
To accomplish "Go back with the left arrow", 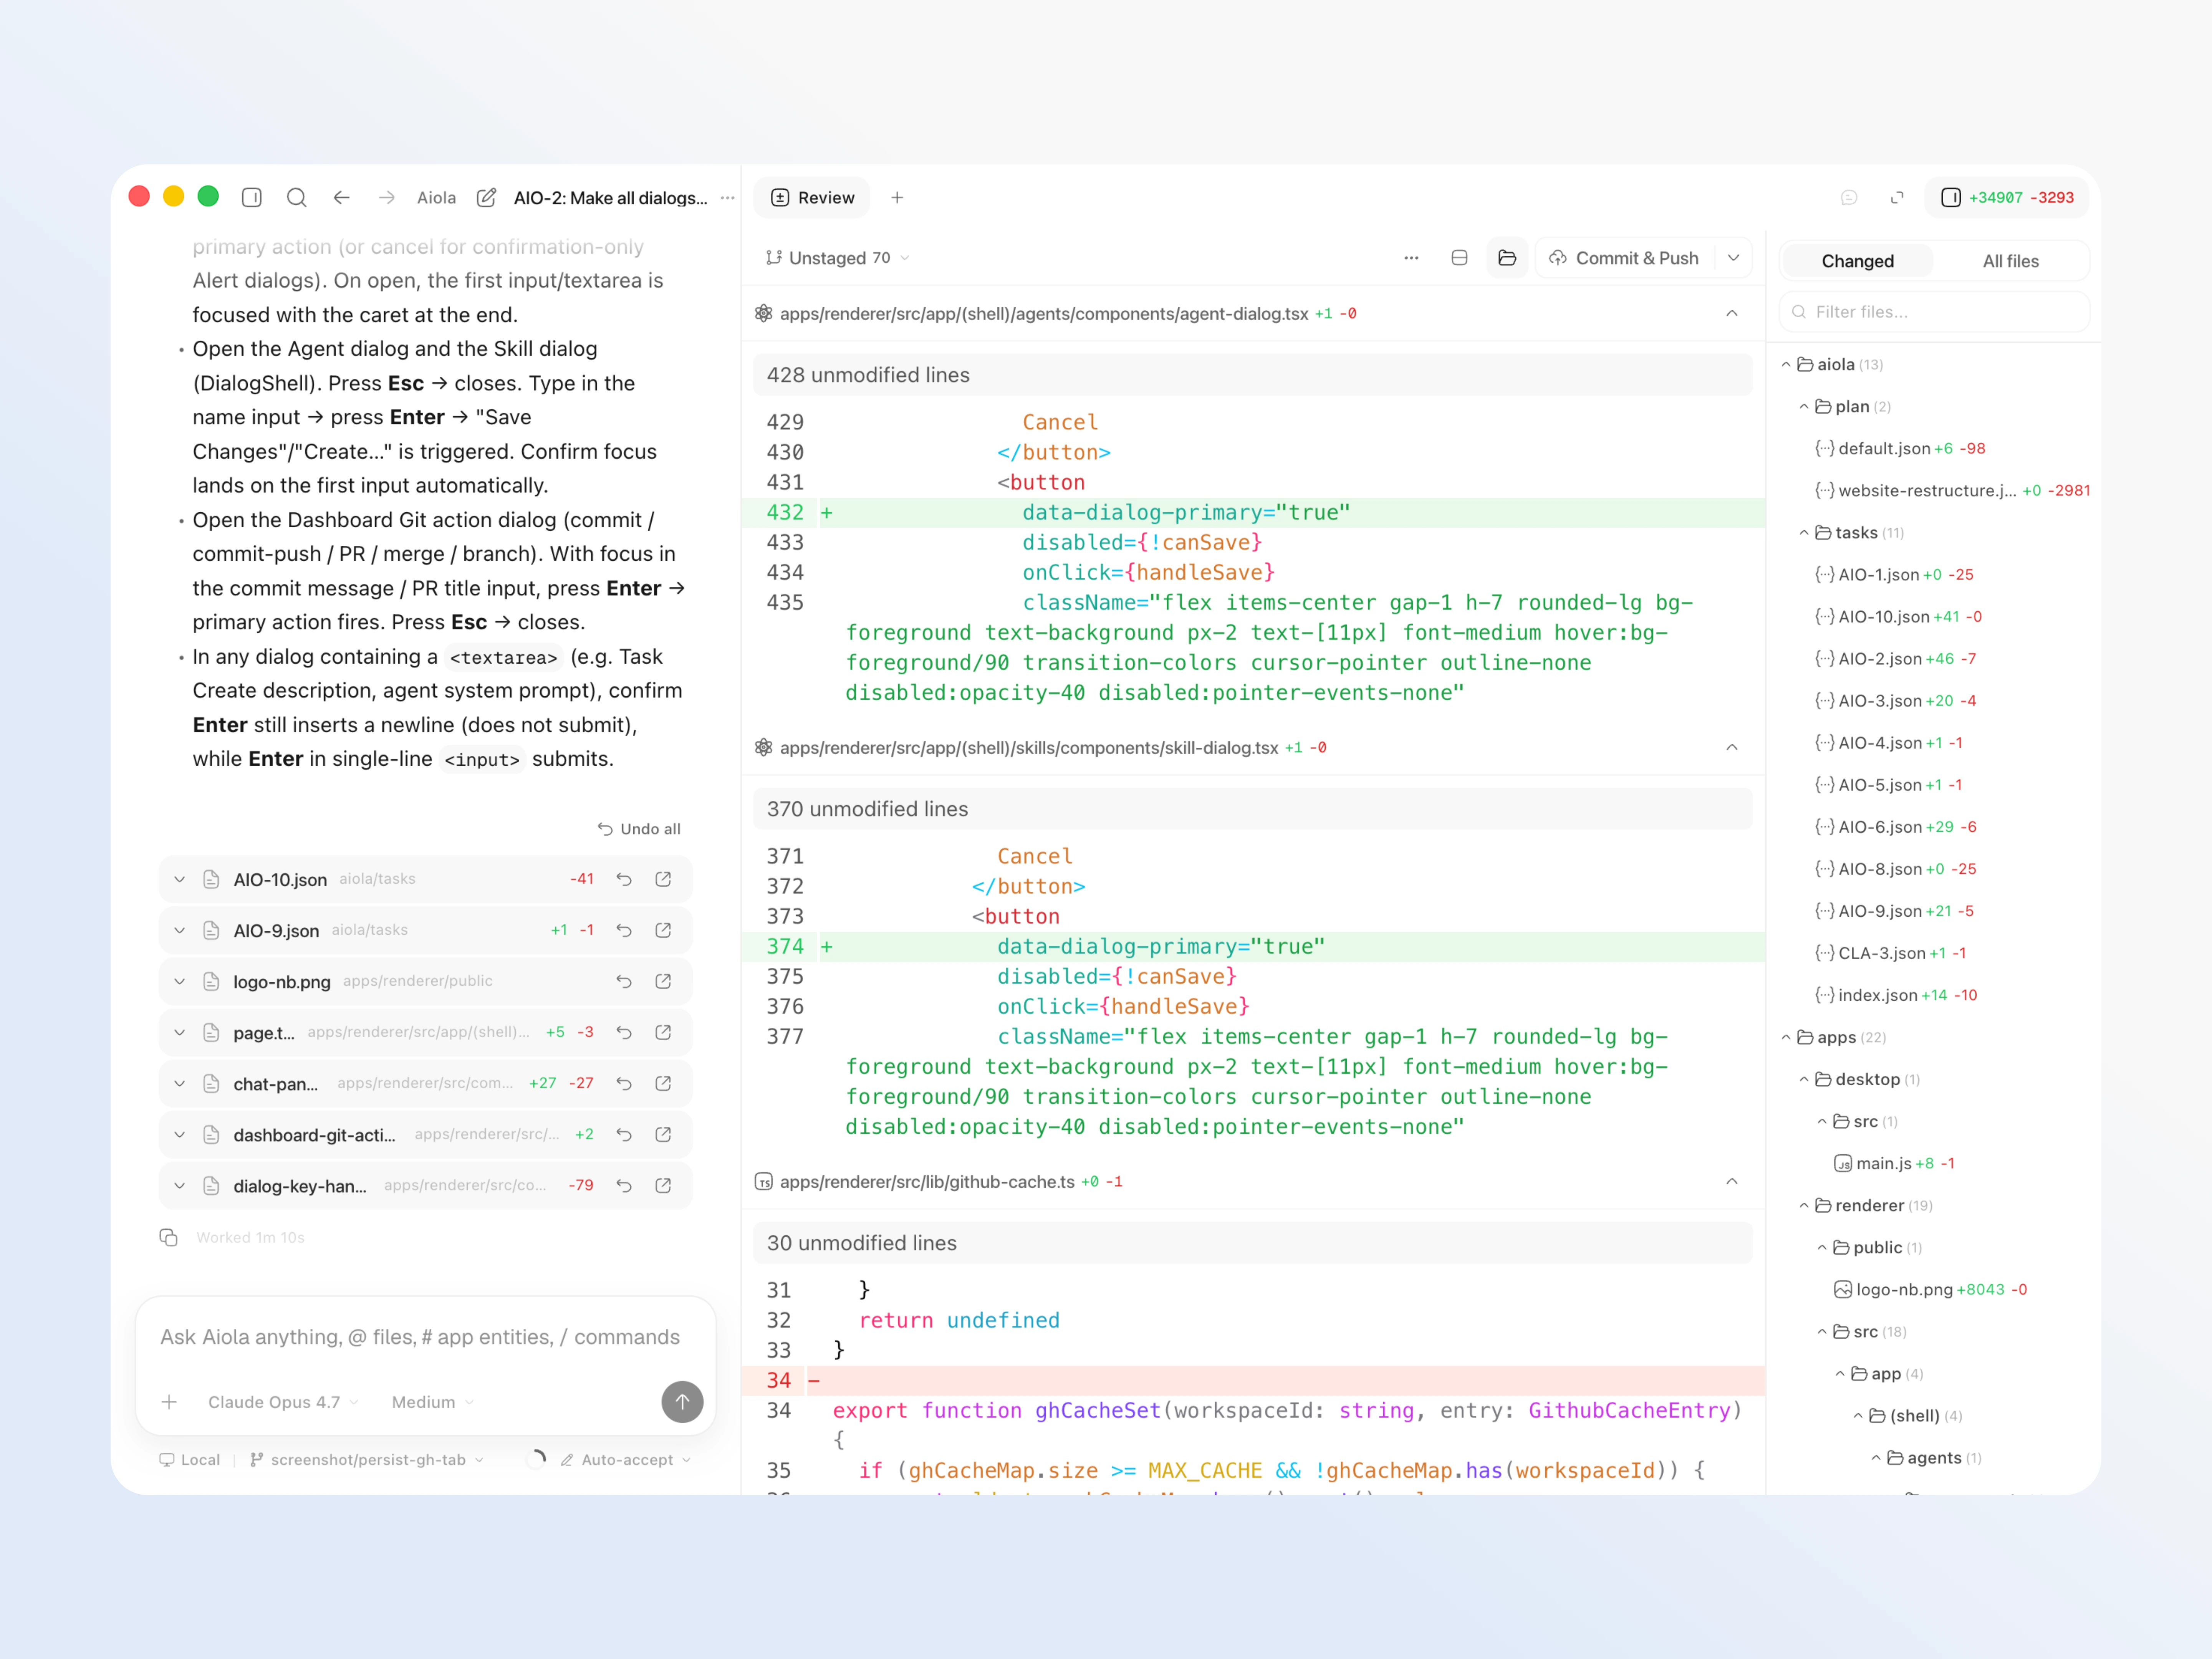I will click(x=342, y=198).
